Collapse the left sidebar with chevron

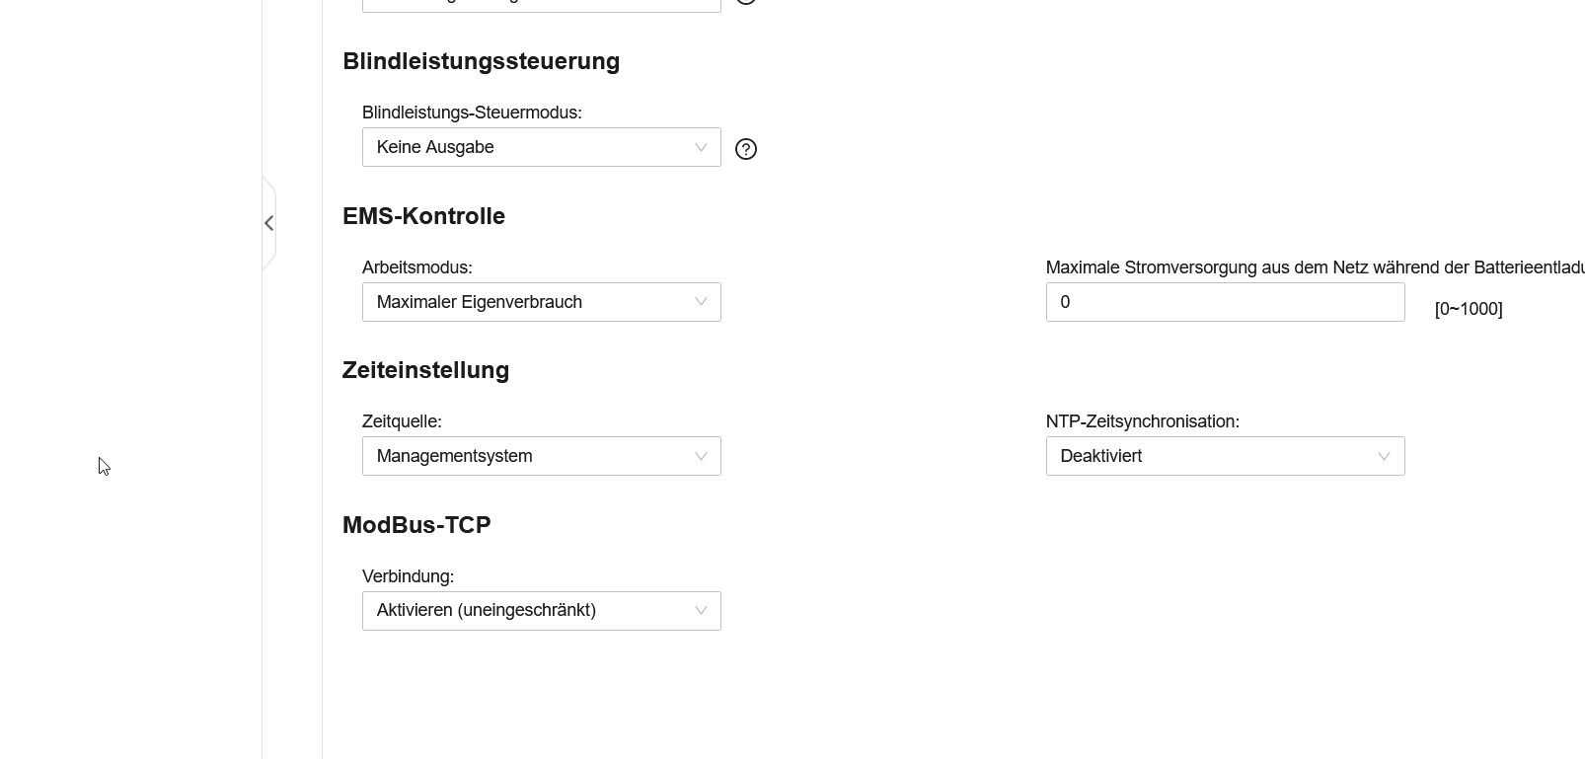268,223
